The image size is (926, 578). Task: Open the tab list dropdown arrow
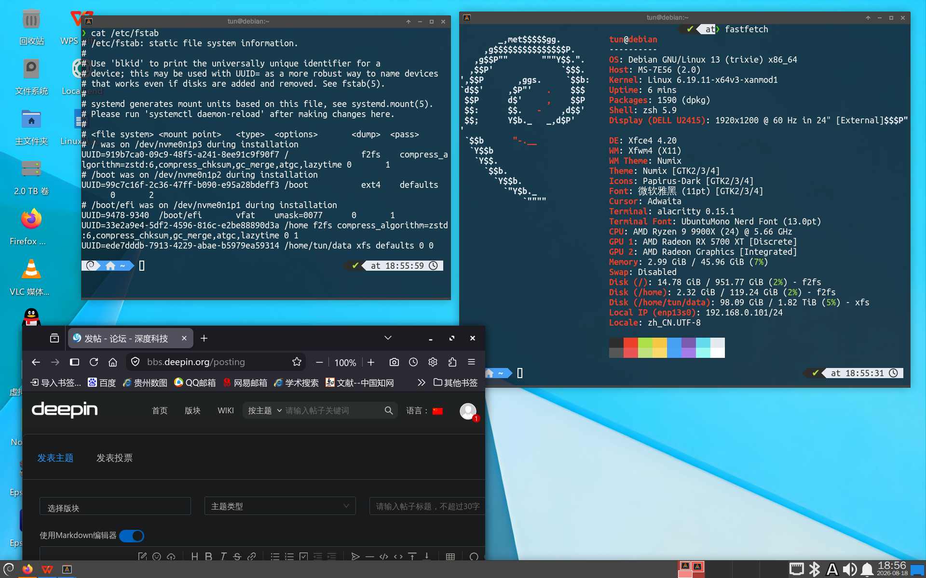coord(388,338)
